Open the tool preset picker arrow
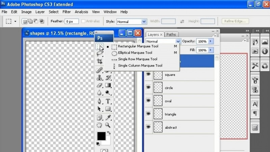 [15, 21]
